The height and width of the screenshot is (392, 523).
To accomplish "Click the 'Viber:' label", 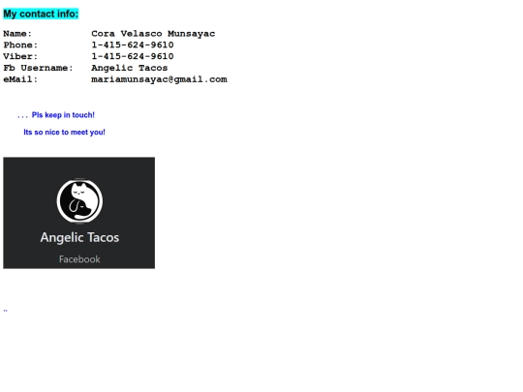I will (20, 56).
